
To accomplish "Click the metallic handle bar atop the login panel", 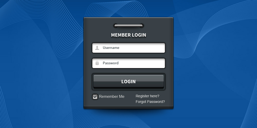I will [128, 26].
